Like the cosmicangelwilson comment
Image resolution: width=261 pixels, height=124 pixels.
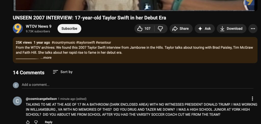[28, 122]
